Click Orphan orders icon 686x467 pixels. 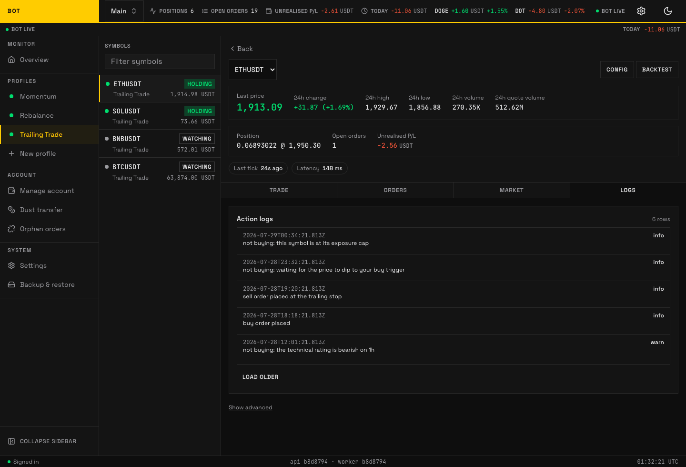coord(11,229)
